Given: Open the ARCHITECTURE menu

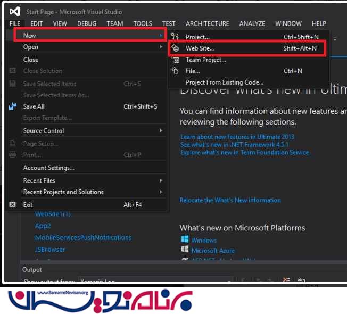Looking at the screenshot, I should point(208,23).
